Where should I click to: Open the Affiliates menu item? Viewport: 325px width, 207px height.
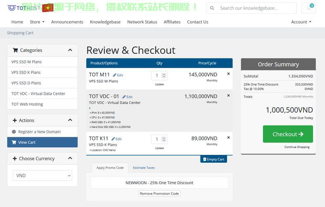(x=172, y=22)
